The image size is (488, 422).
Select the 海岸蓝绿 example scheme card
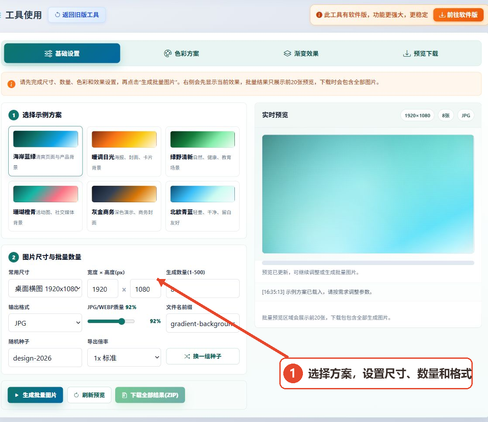[x=45, y=151]
